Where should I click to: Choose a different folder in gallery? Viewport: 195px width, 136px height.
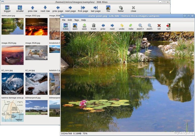click(121, 9)
